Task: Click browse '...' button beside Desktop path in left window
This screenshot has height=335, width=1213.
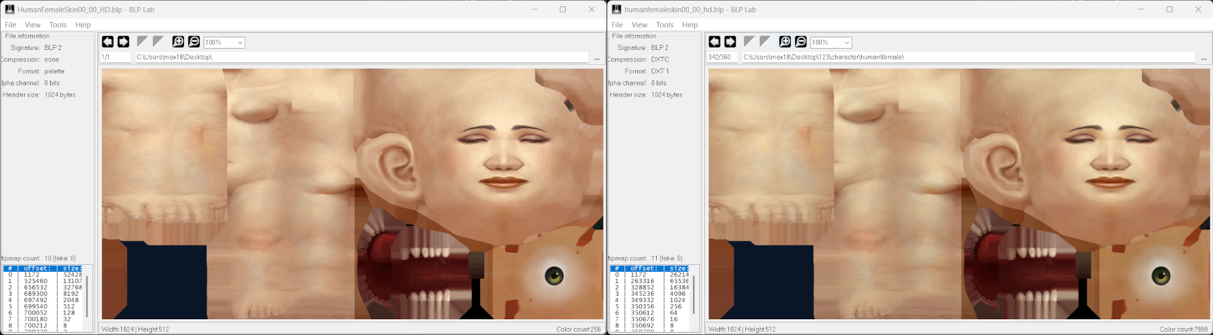Action: (597, 58)
